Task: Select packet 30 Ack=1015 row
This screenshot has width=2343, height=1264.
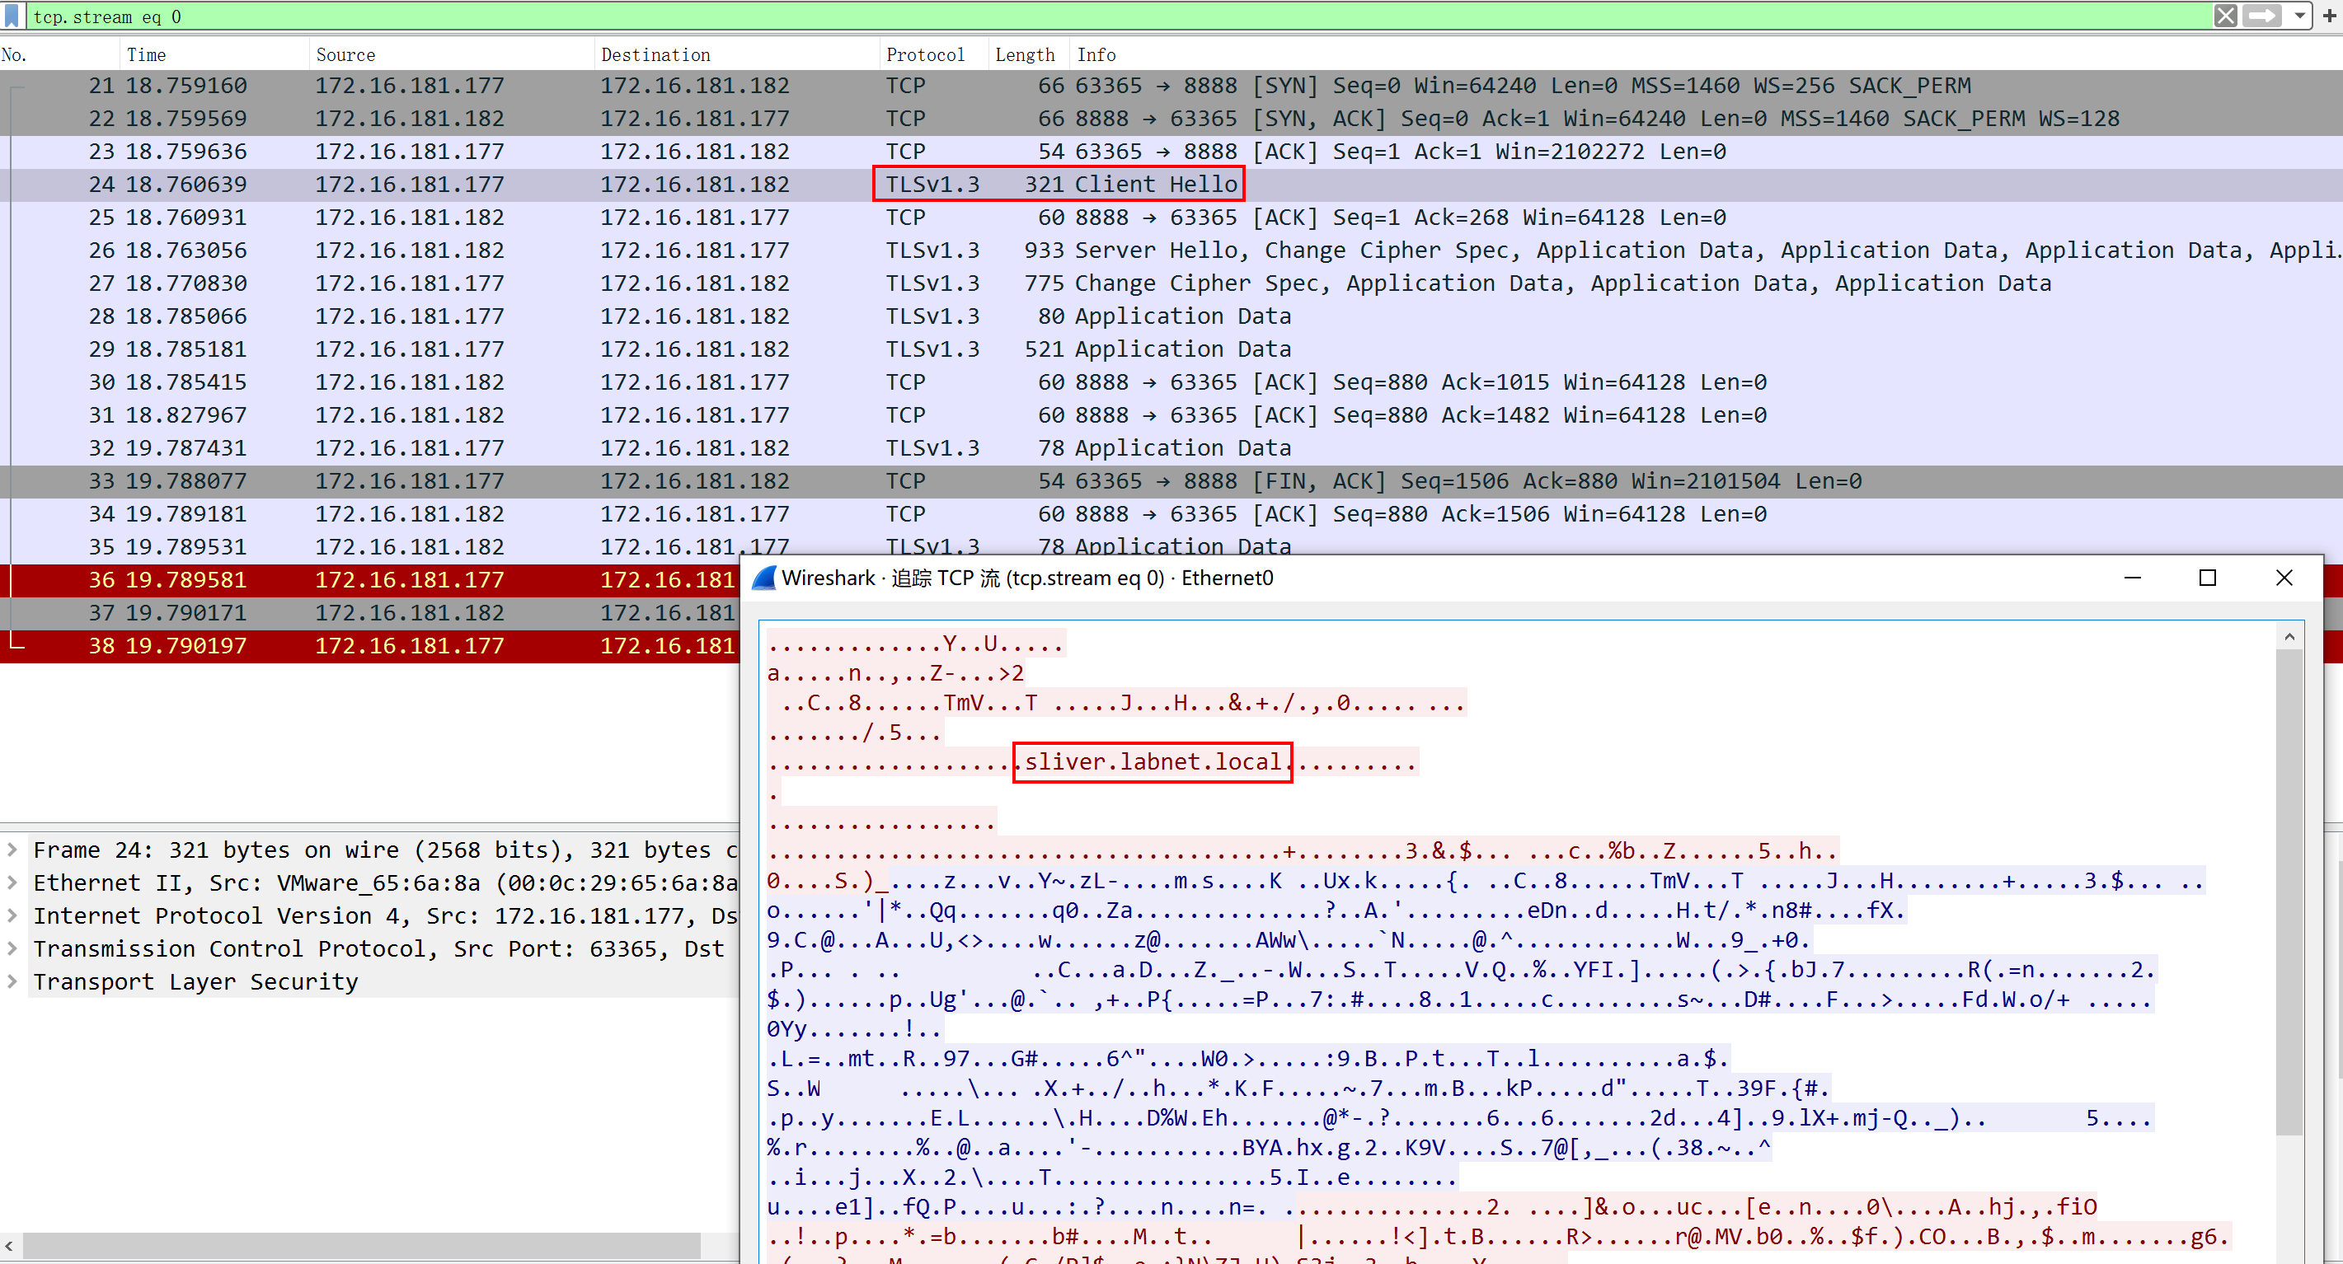Action: click(x=1171, y=382)
